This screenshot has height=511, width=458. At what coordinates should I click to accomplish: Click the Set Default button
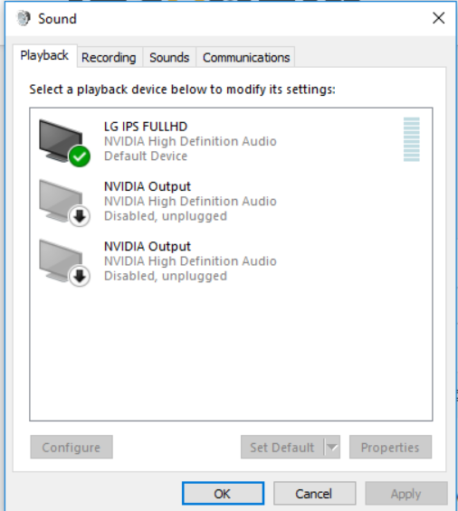pyautogui.click(x=282, y=447)
